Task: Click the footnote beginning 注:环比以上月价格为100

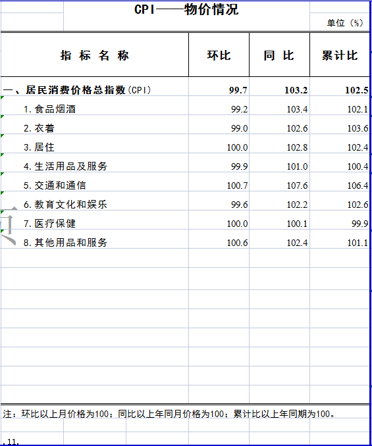Action: (x=169, y=414)
